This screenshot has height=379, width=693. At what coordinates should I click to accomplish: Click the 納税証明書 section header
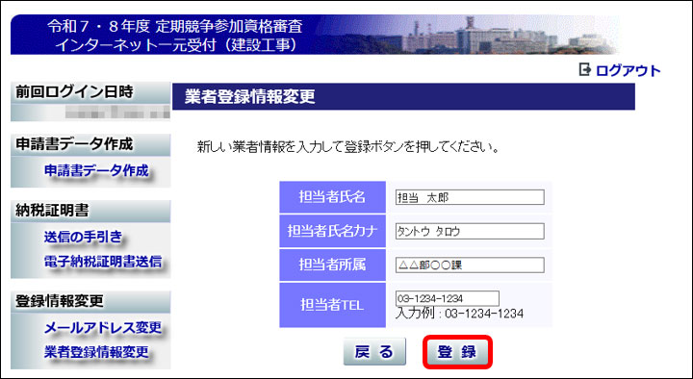[x=90, y=211]
